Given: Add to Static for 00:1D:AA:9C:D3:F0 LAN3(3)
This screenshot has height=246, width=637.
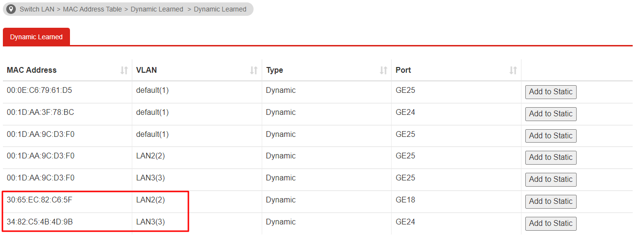Looking at the screenshot, I should coord(551,179).
